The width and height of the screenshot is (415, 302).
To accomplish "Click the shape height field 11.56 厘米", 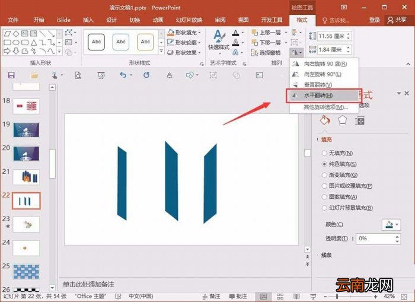I will (x=331, y=36).
